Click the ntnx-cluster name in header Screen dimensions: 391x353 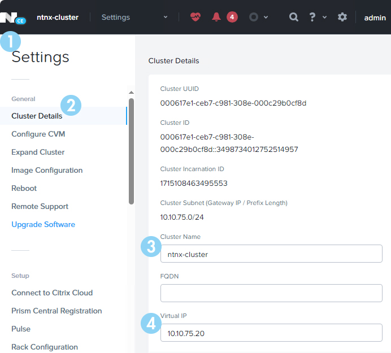point(58,17)
